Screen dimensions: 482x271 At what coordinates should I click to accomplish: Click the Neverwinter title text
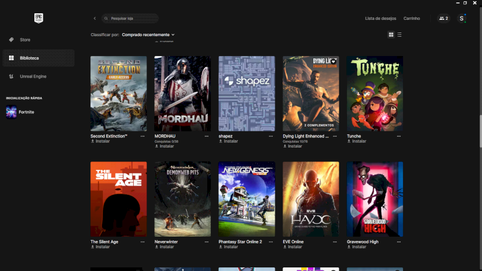[166, 242]
